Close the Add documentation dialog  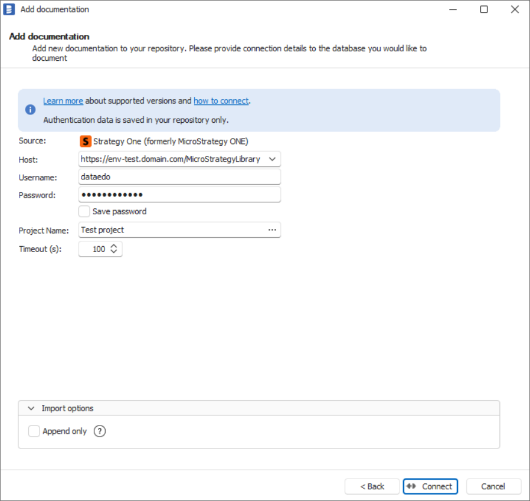click(514, 9)
